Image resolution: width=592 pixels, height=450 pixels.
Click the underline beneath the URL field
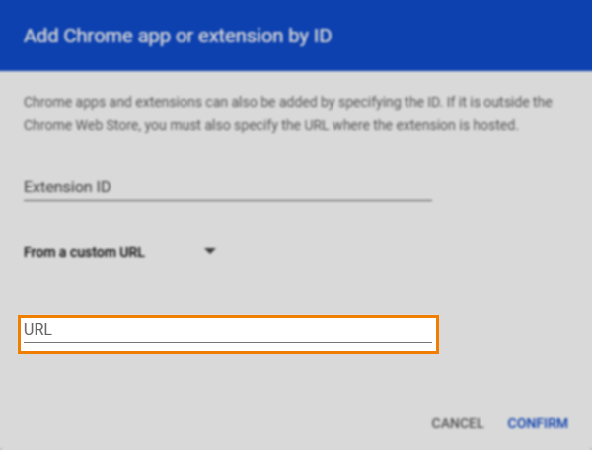point(227,344)
